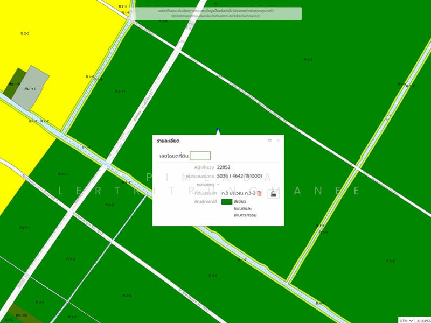Click the ชนบทและเกษตรกรรม zone description
Image resolution: width=431 pixels, height=323 pixels.
(x=245, y=212)
